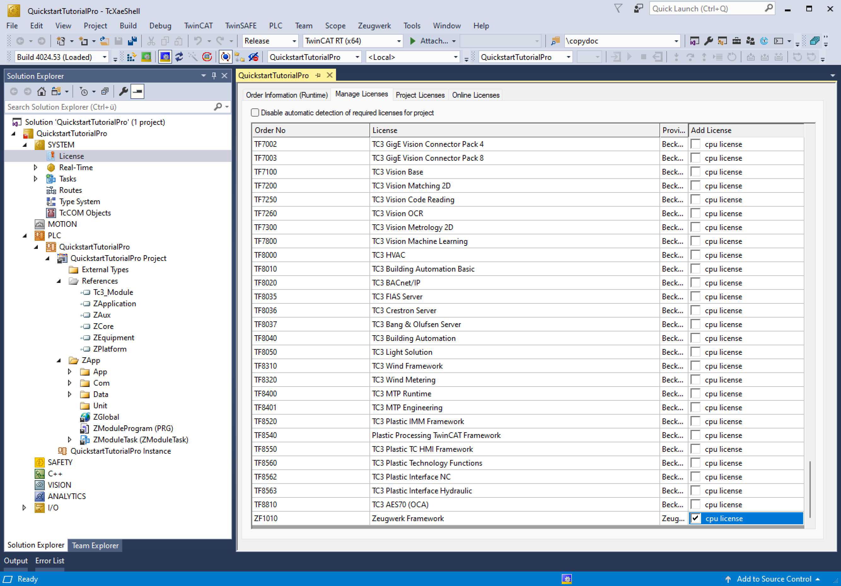
Task: Check cpu license for TF8000 HVAC
Action: [695, 255]
